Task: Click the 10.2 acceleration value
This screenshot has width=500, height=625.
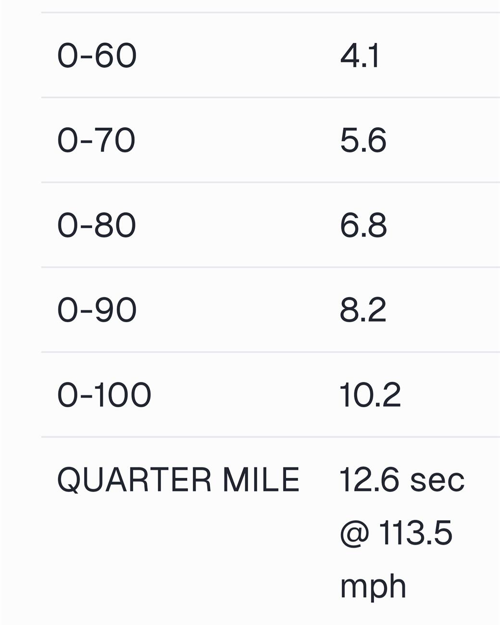Action: (x=370, y=395)
